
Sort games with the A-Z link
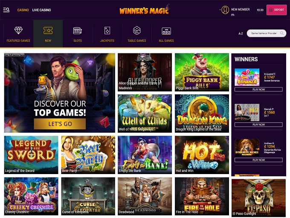coord(241,34)
